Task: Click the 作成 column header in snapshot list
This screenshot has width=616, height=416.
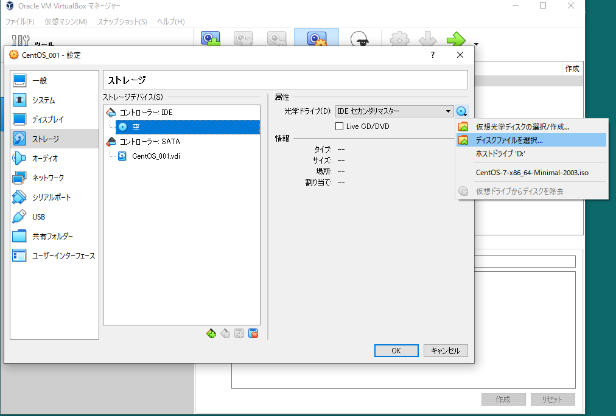Action: tap(572, 68)
